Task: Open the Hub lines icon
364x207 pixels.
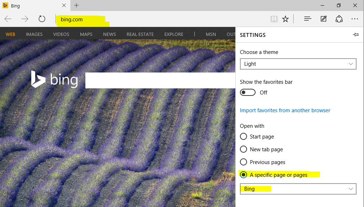Action: tap(307, 19)
